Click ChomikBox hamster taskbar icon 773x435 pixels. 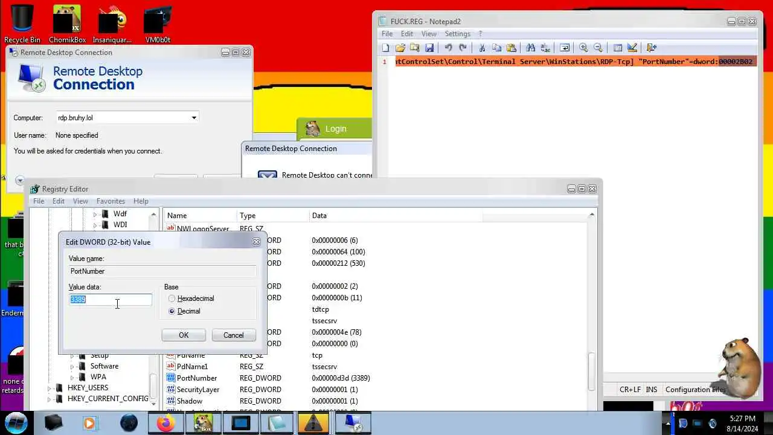click(203, 423)
